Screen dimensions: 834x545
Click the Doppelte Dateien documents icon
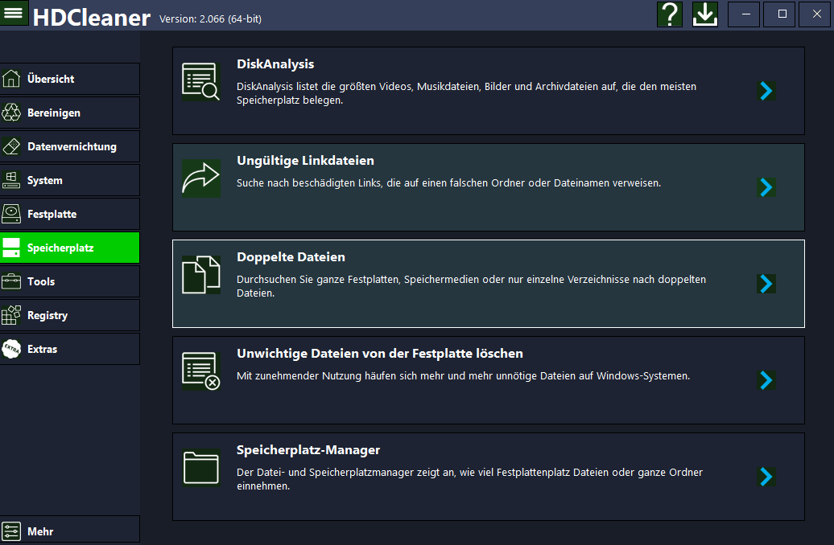[x=200, y=274]
